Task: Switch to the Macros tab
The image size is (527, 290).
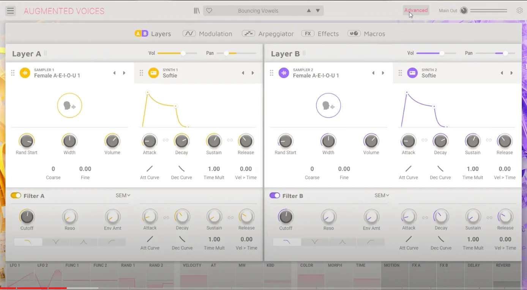Action: pyautogui.click(x=366, y=34)
